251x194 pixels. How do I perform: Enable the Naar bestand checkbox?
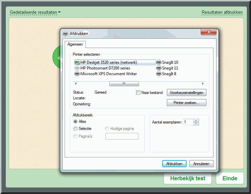[138, 93]
